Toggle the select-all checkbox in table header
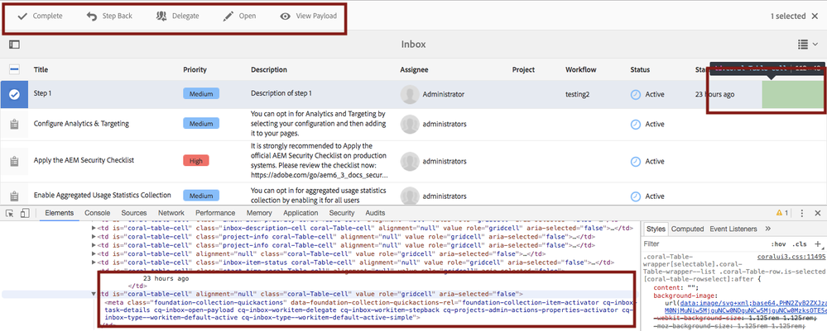Image resolution: width=827 pixels, height=331 pixels. [x=14, y=70]
